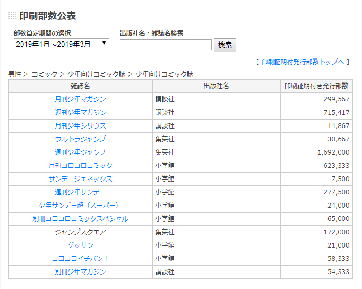Open 印刷証明付発行部数トップへ link

coord(303,62)
